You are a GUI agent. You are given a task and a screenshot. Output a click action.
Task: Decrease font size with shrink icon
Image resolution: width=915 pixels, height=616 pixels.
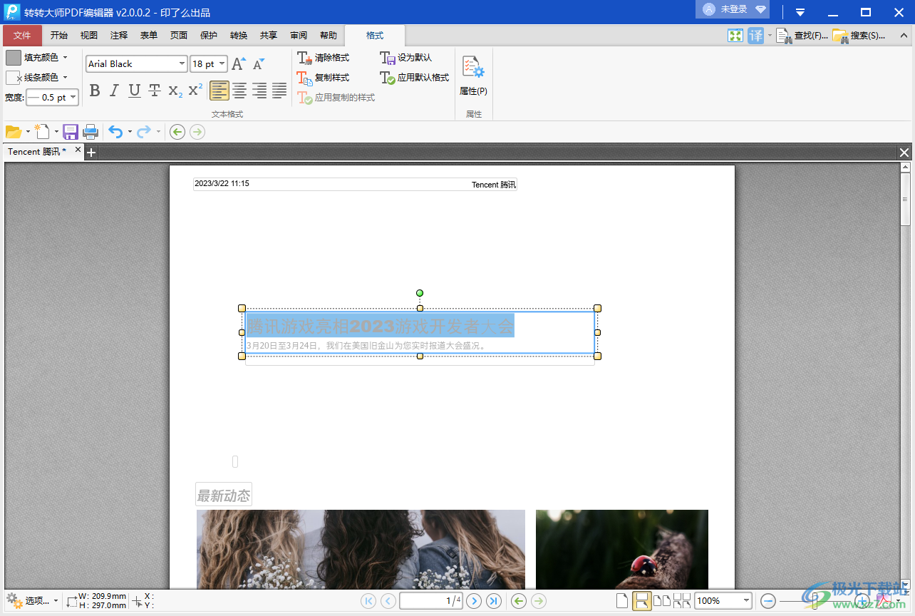point(259,64)
